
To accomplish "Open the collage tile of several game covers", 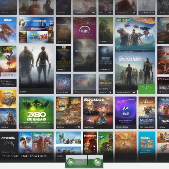I will point(68,113).
